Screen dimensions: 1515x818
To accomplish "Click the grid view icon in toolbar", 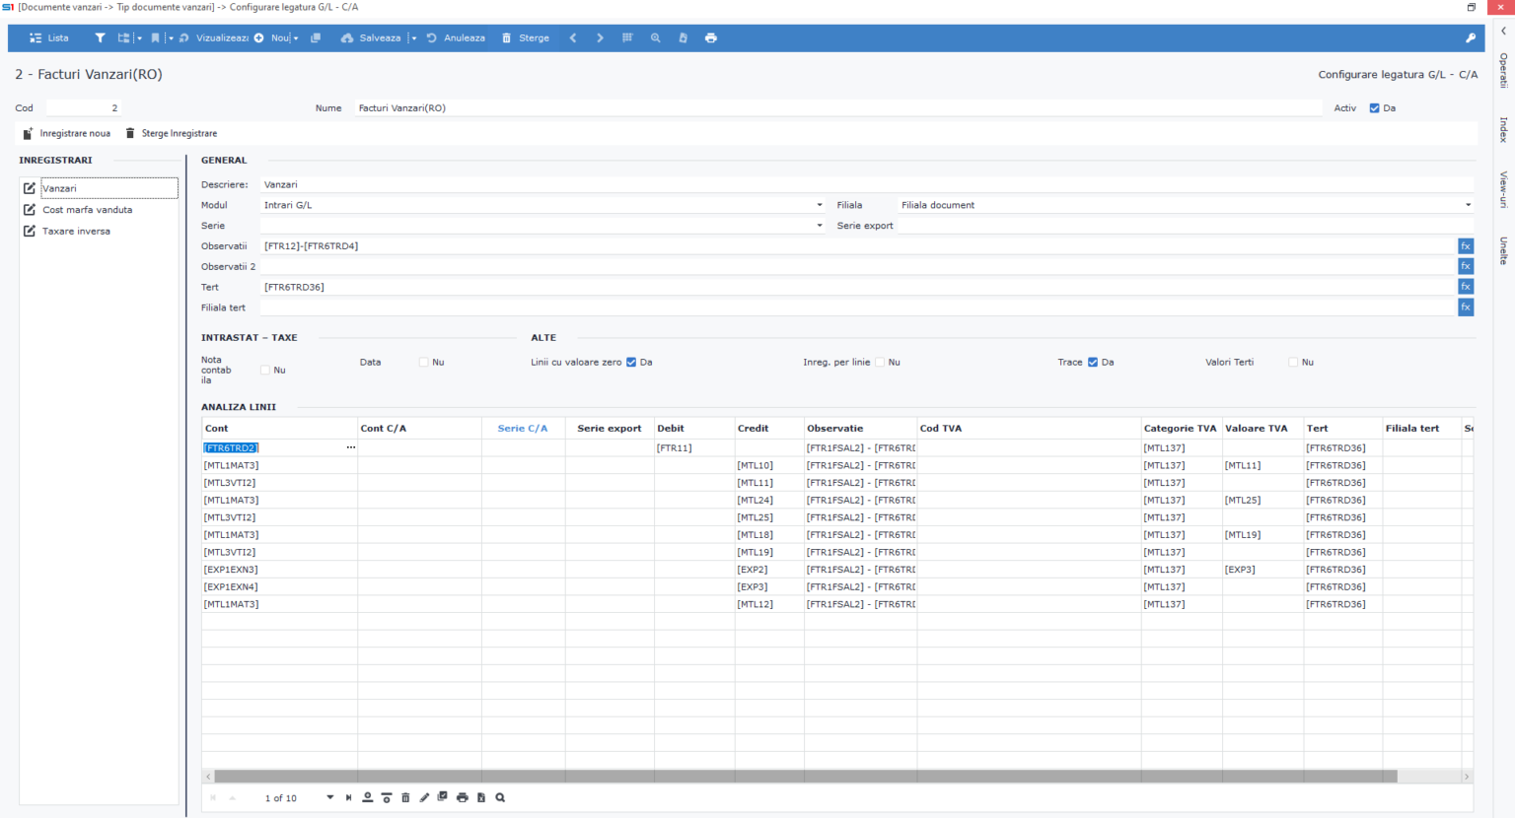I will tap(627, 38).
